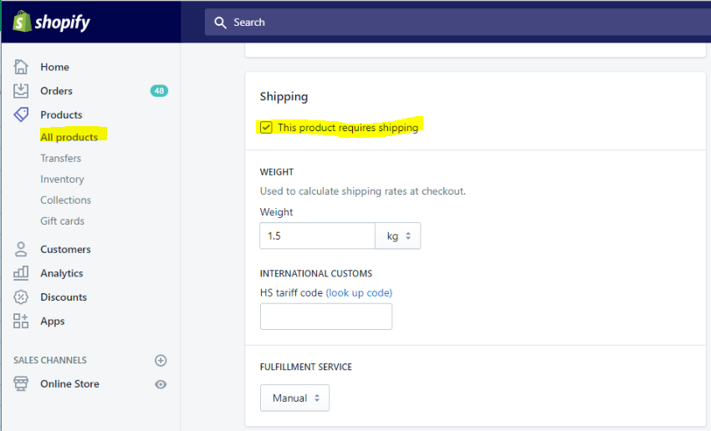Click the 48 orders badge
Image resolution: width=711 pixels, height=431 pixels.
click(159, 91)
